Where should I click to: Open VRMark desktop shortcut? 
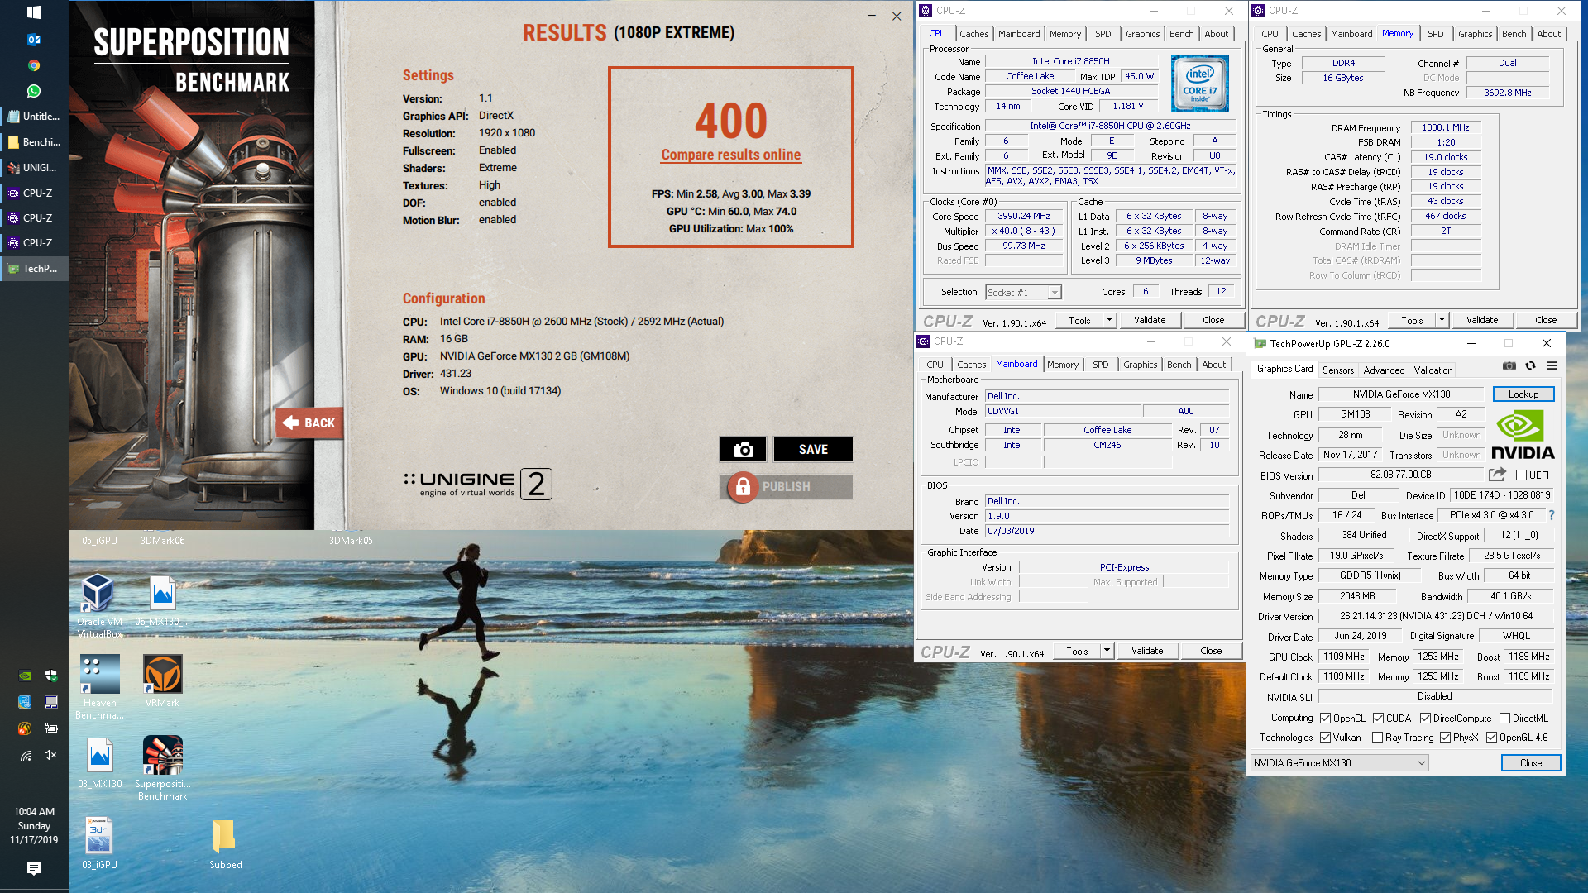pos(162,680)
